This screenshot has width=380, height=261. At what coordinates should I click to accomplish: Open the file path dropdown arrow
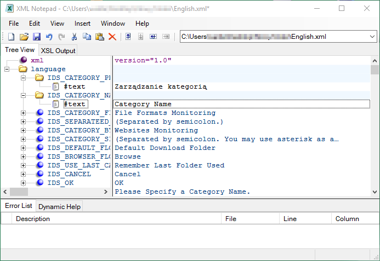tap(372, 37)
